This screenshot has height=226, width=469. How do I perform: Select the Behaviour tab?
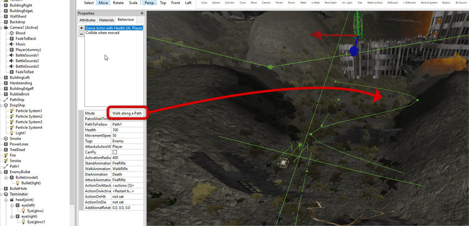[126, 20]
